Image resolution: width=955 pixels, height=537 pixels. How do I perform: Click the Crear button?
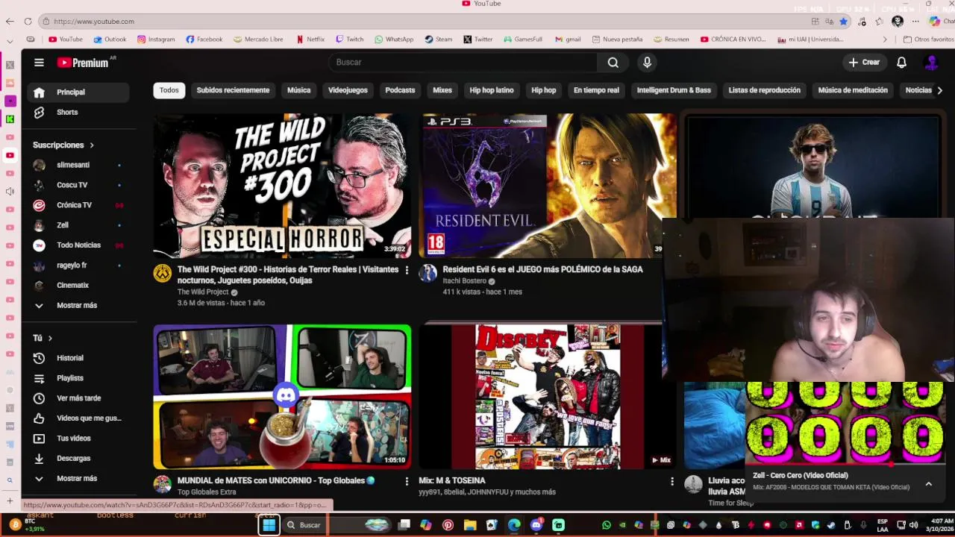(864, 63)
